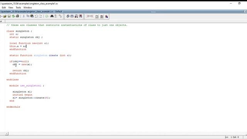Click the 'endmodule' keyword
The height and width of the screenshot is (139, 247).
13,107
